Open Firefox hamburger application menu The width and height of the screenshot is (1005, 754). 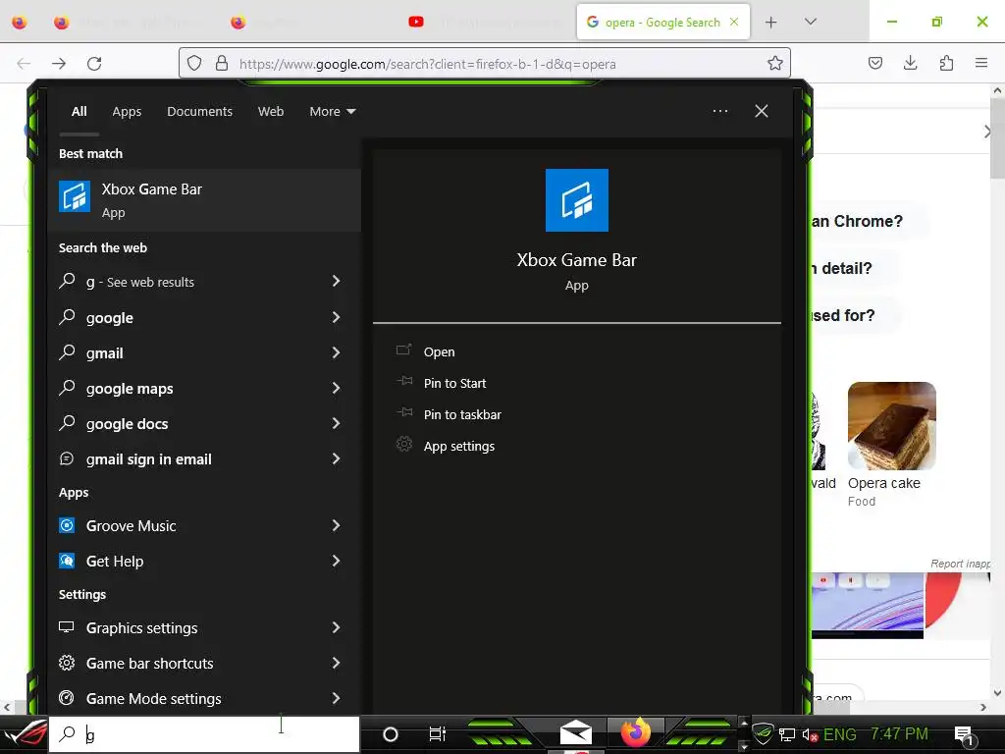coord(981,63)
